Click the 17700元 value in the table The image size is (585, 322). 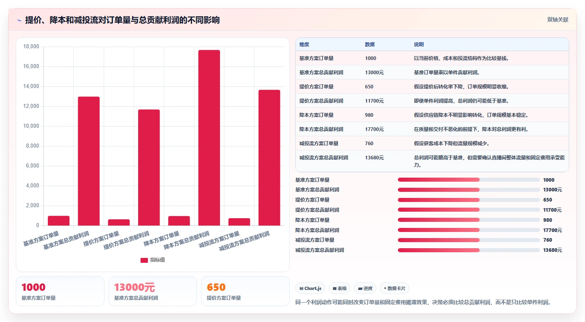pos(374,129)
